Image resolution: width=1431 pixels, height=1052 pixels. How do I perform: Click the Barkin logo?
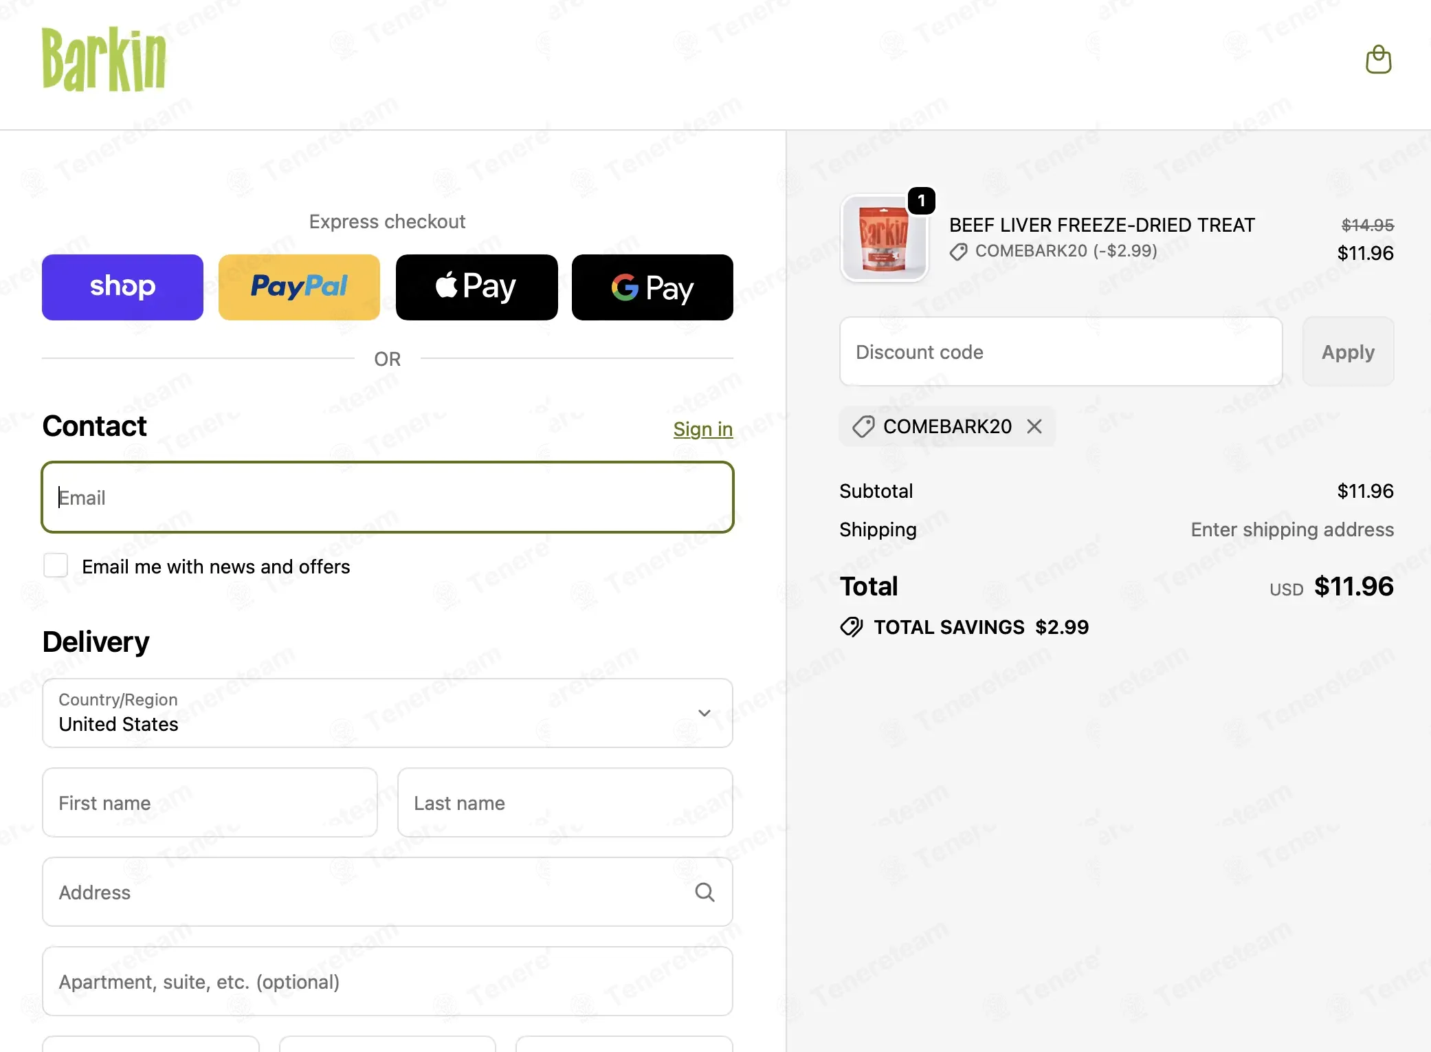(x=104, y=59)
